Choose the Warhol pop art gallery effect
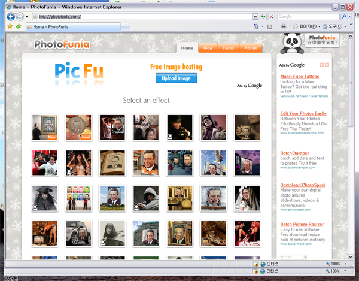 click(x=78, y=198)
